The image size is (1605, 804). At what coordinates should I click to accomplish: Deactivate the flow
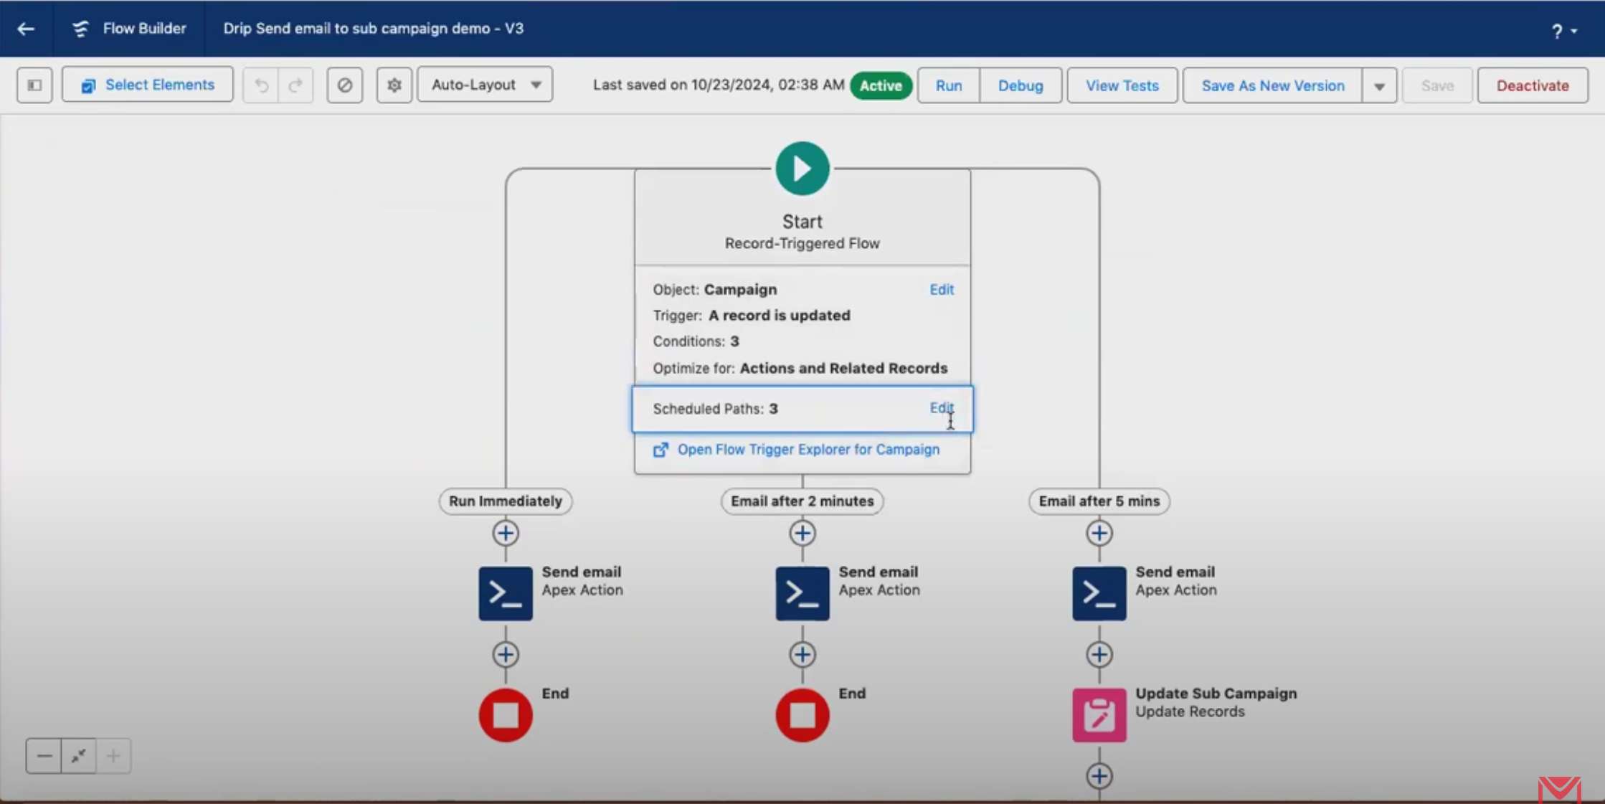pyautogui.click(x=1533, y=86)
